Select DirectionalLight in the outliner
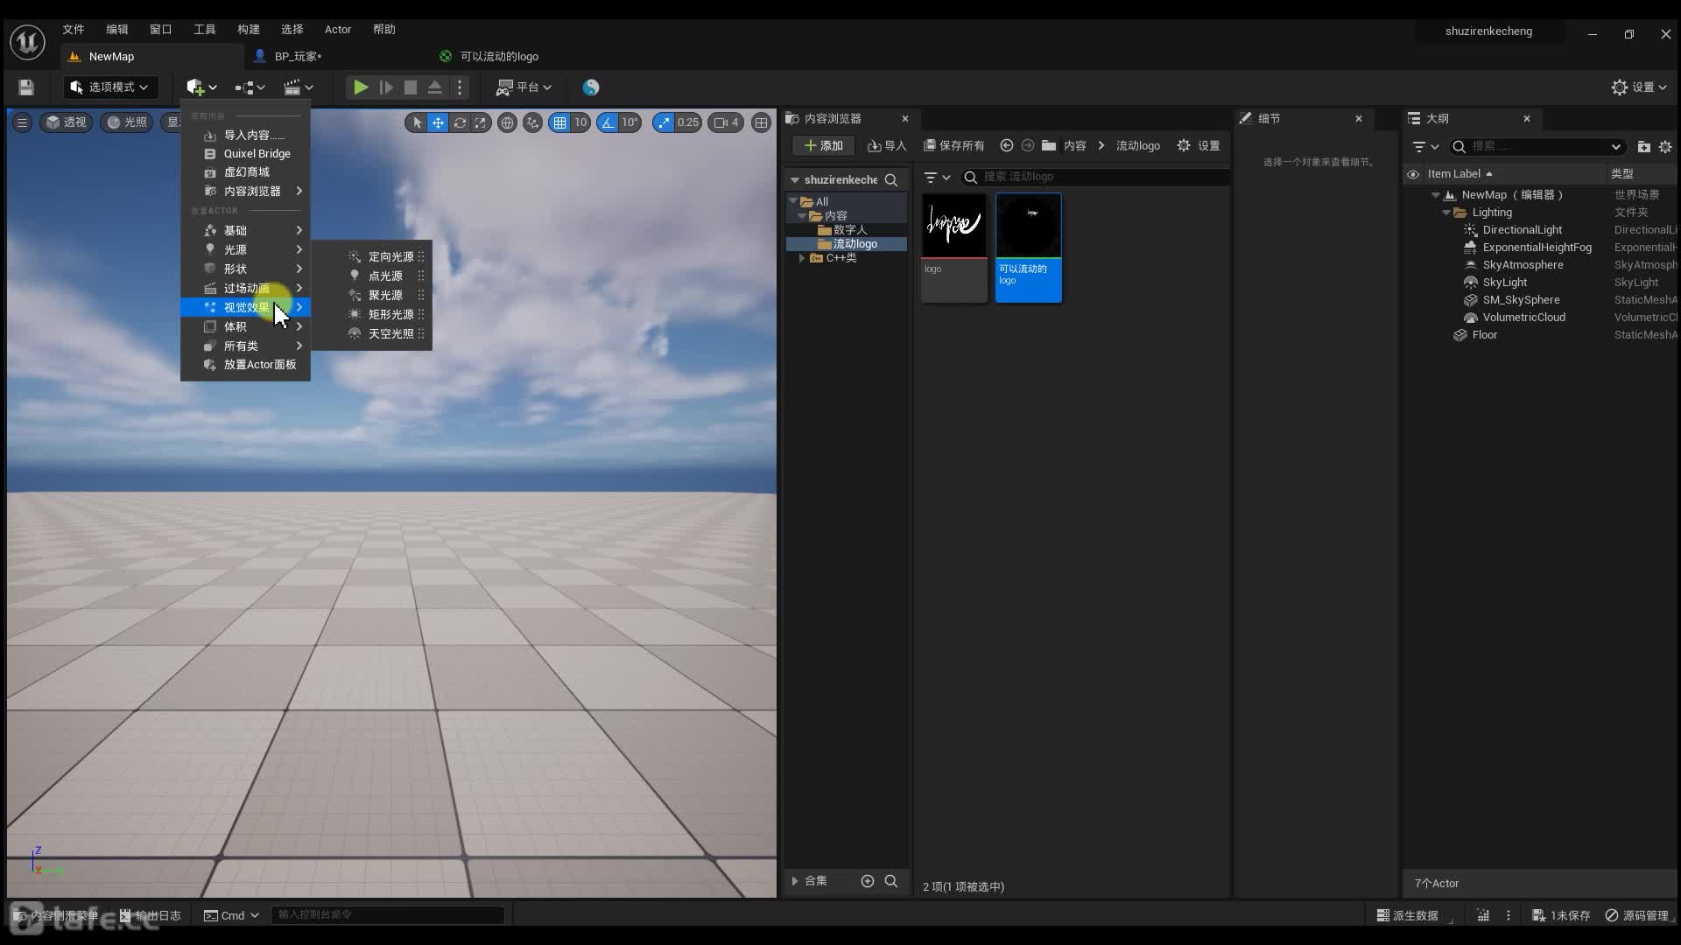The width and height of the screenshot is (1681, 945). pyautogui.click(x=1522, y=230)
